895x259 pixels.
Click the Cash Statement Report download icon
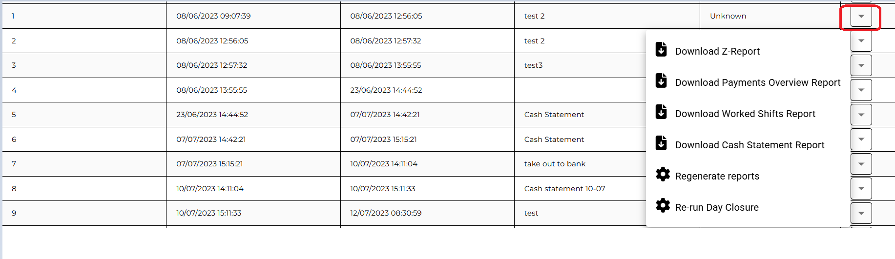[x=661, y=143]
